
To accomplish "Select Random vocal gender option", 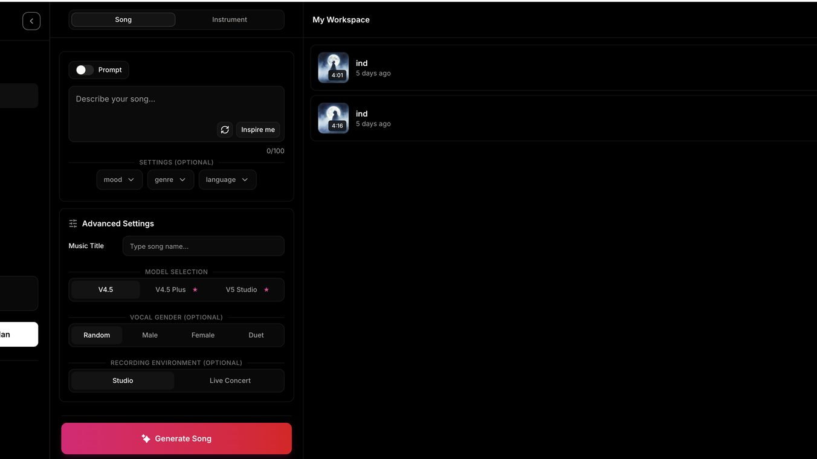I will point(96,335).
